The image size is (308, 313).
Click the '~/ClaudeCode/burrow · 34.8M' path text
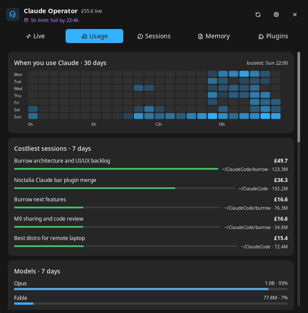pyautogui.click(x=256, y=227)
